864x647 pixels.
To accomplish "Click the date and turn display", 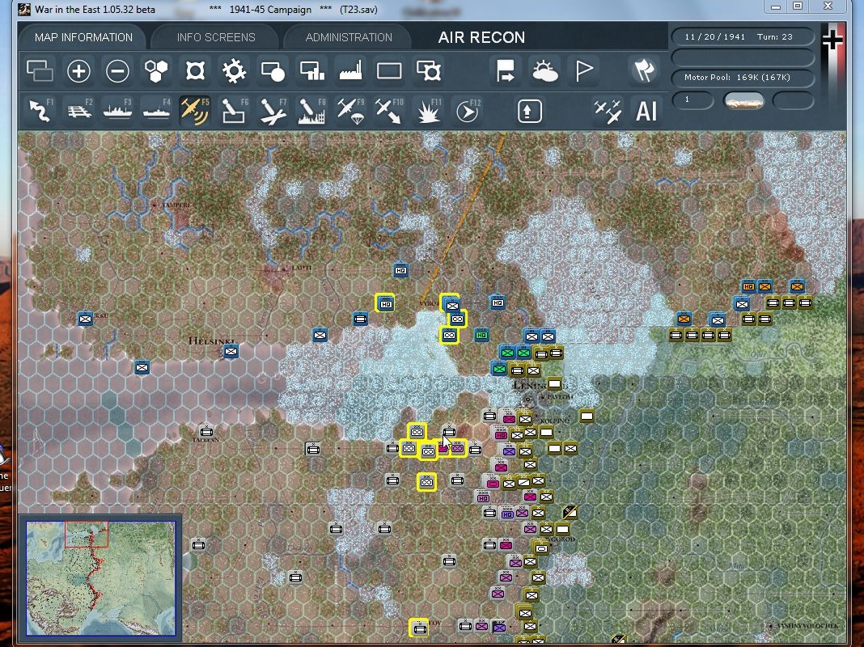I will [743, 37].
